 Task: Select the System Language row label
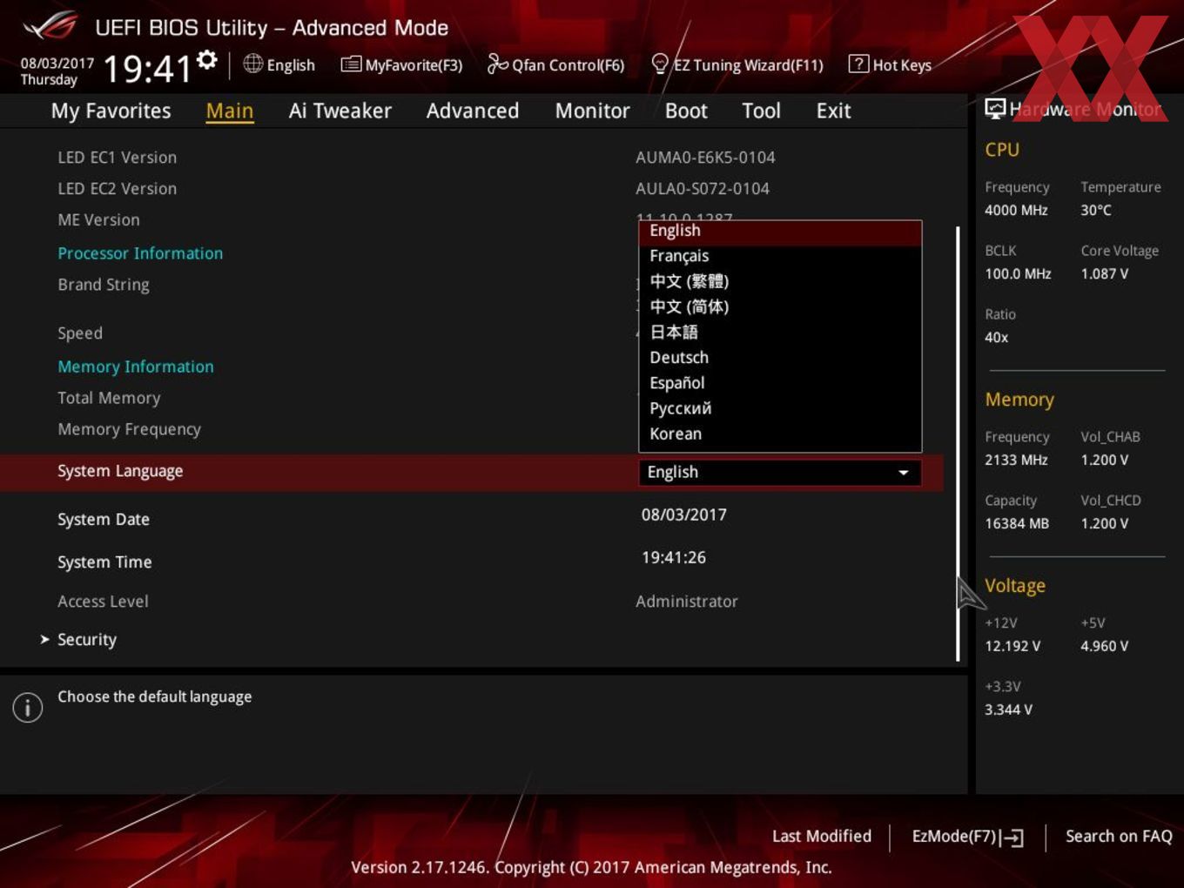pyautogui.click(x=120, y=471)
